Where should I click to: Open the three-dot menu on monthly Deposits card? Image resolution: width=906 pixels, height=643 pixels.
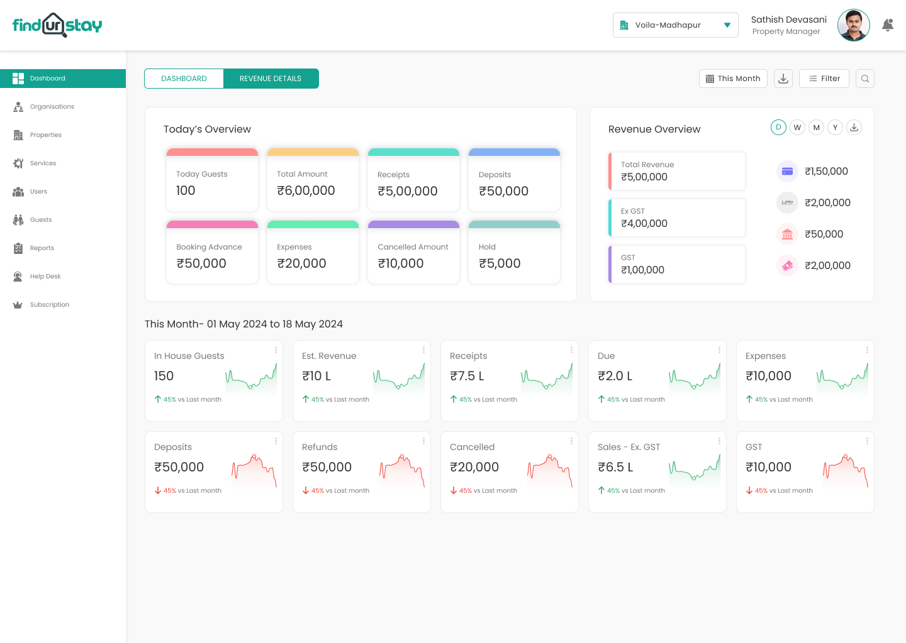click(x=276, y=441)
